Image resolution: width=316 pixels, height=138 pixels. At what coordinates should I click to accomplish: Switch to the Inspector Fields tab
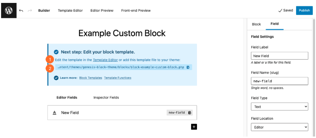pos(106,97)
